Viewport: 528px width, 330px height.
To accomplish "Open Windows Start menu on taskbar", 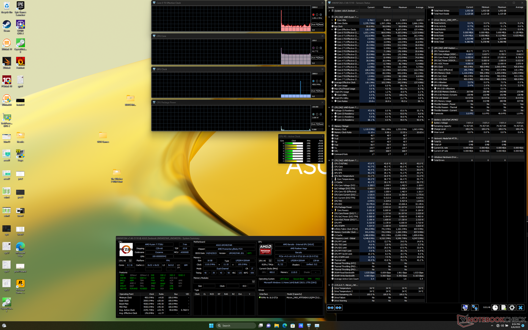I will click(211, 326).
